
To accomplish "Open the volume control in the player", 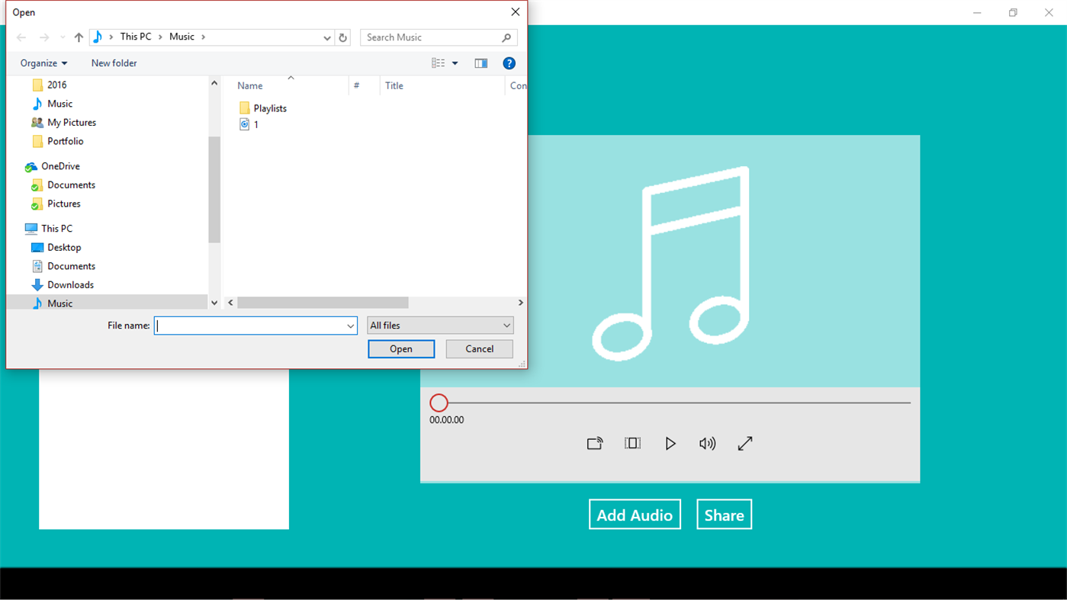I will click(x=707, y=443).
